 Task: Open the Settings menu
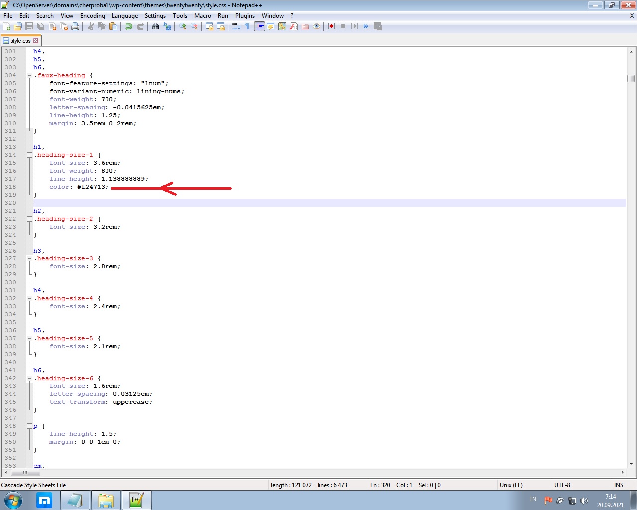[155, 16]
